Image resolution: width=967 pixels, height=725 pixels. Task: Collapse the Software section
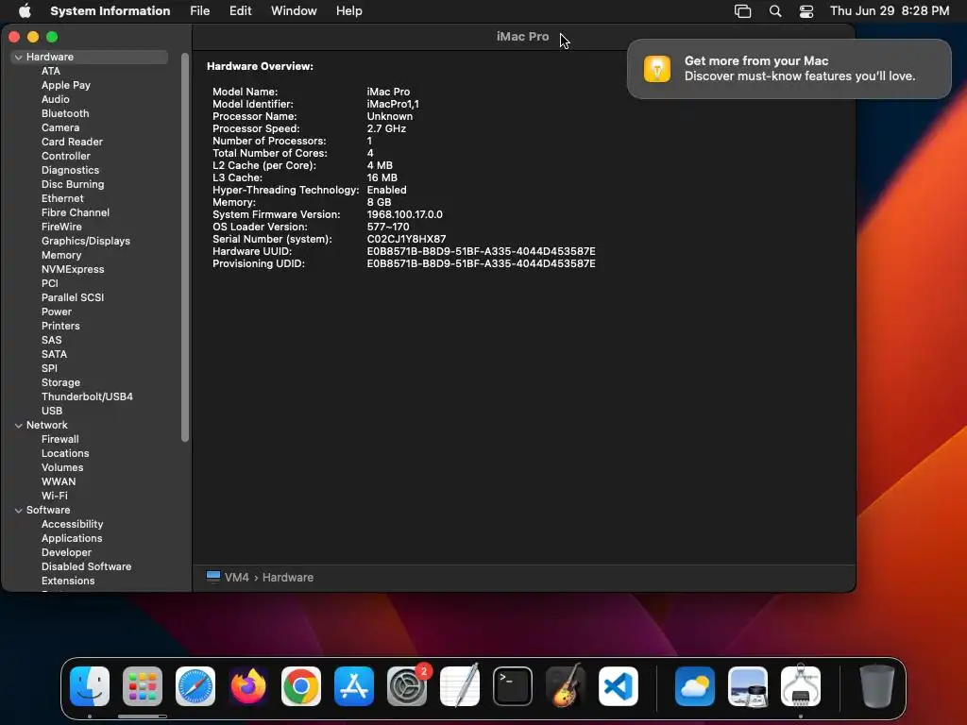[19, 510]
